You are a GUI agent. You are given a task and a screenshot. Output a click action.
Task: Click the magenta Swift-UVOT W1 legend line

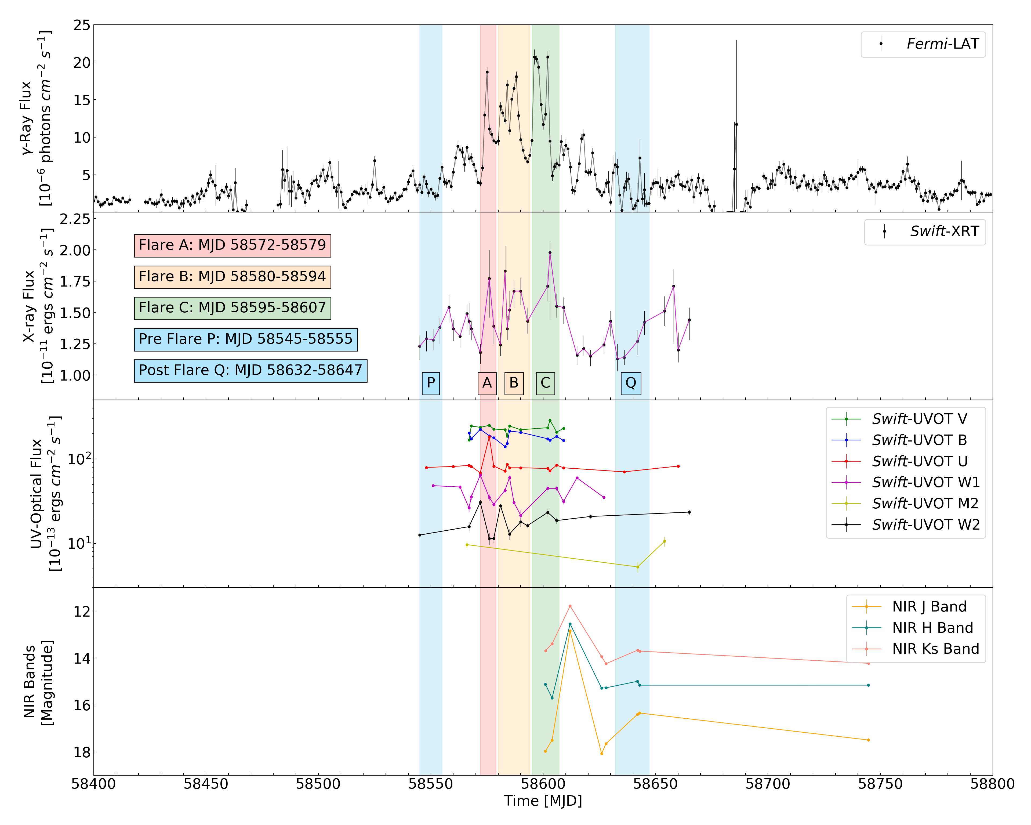(846, 483)
